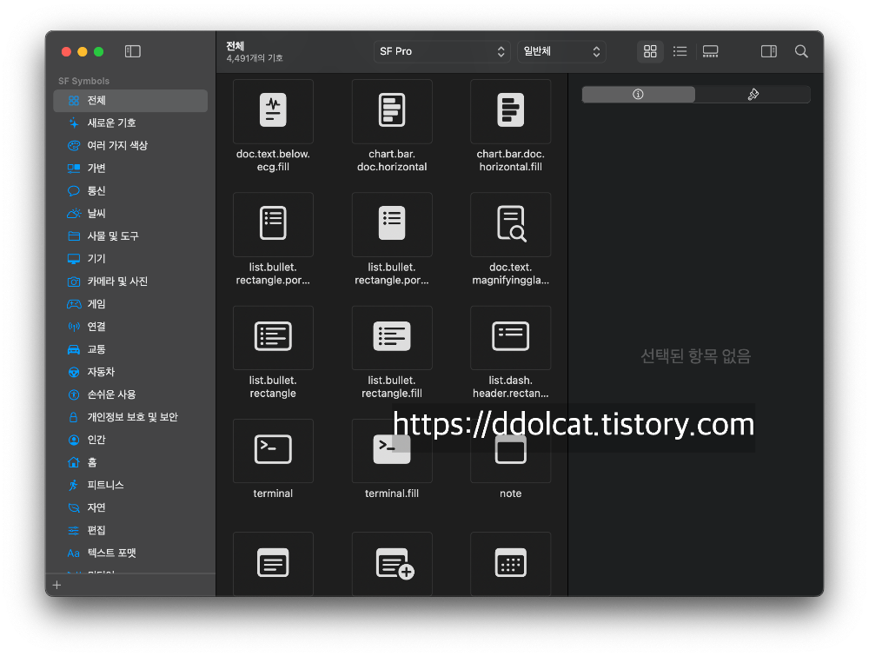Switch to the paintbrush rendering tab
This screenshot has width=869, height=656.
(753, 94)
